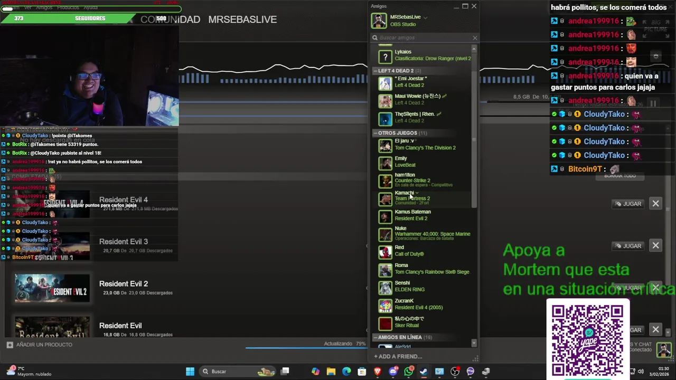This screenshot has height=380, width=676.
Task: Click friends list scrollbar down arrow
Action: click(474, 344)
